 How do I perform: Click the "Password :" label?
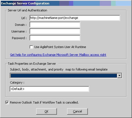pyautogui.click(x=19, y=38)
